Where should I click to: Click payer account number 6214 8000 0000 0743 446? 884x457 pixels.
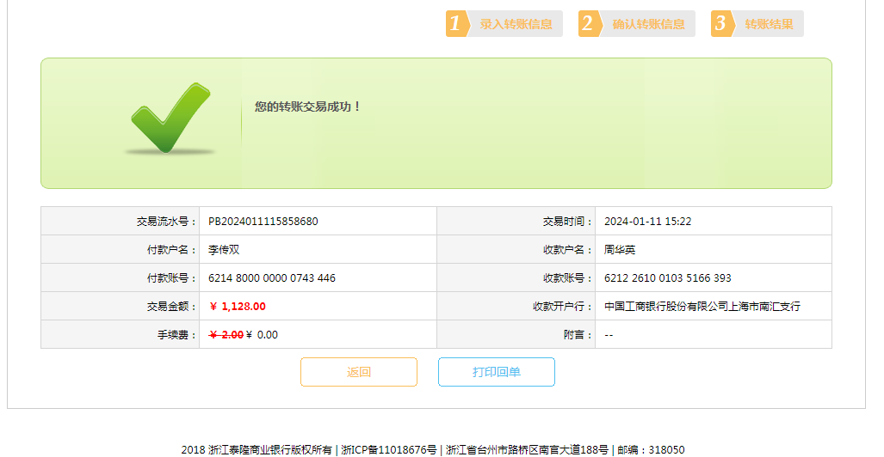[272, 278]
